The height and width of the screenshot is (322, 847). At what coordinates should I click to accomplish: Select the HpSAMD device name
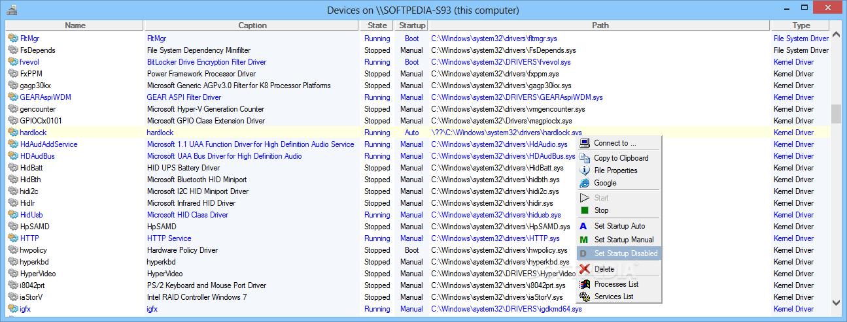(35, 227)
